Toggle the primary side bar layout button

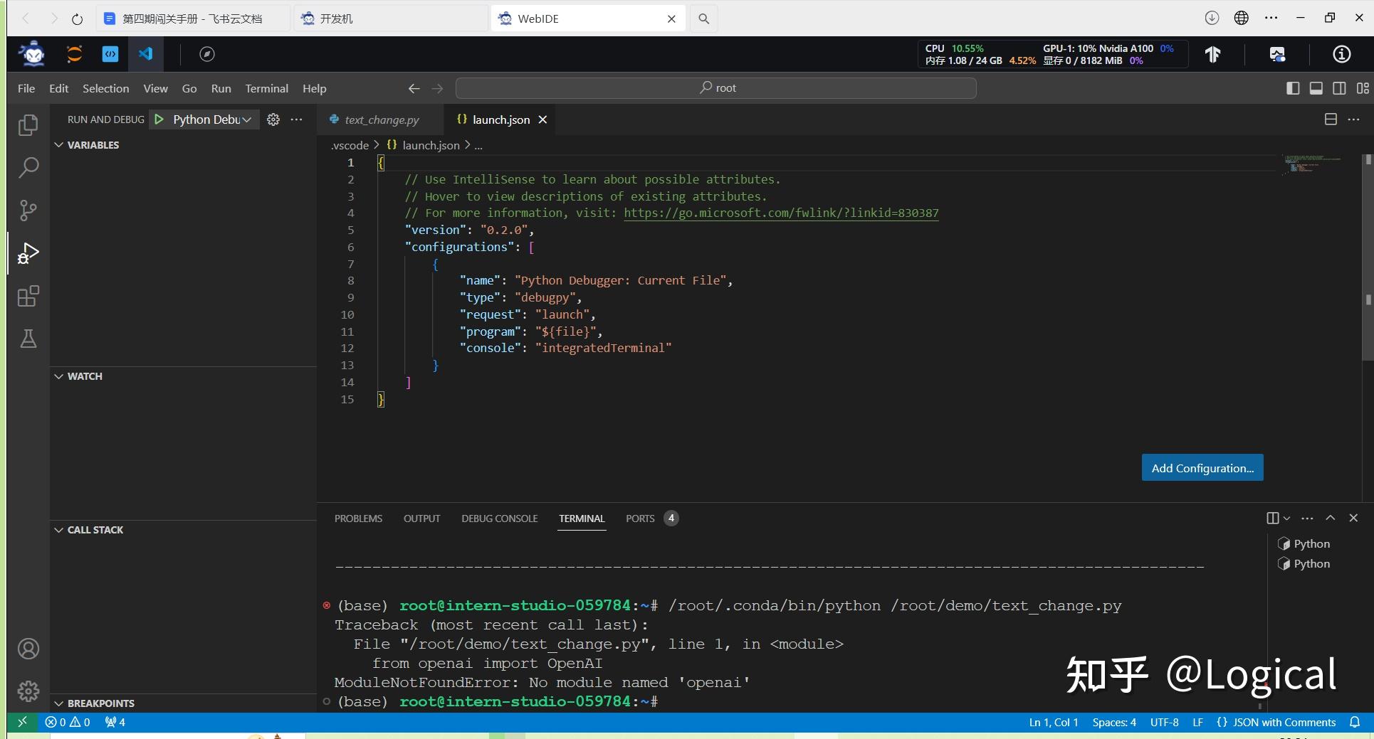tap(1293, 88)
